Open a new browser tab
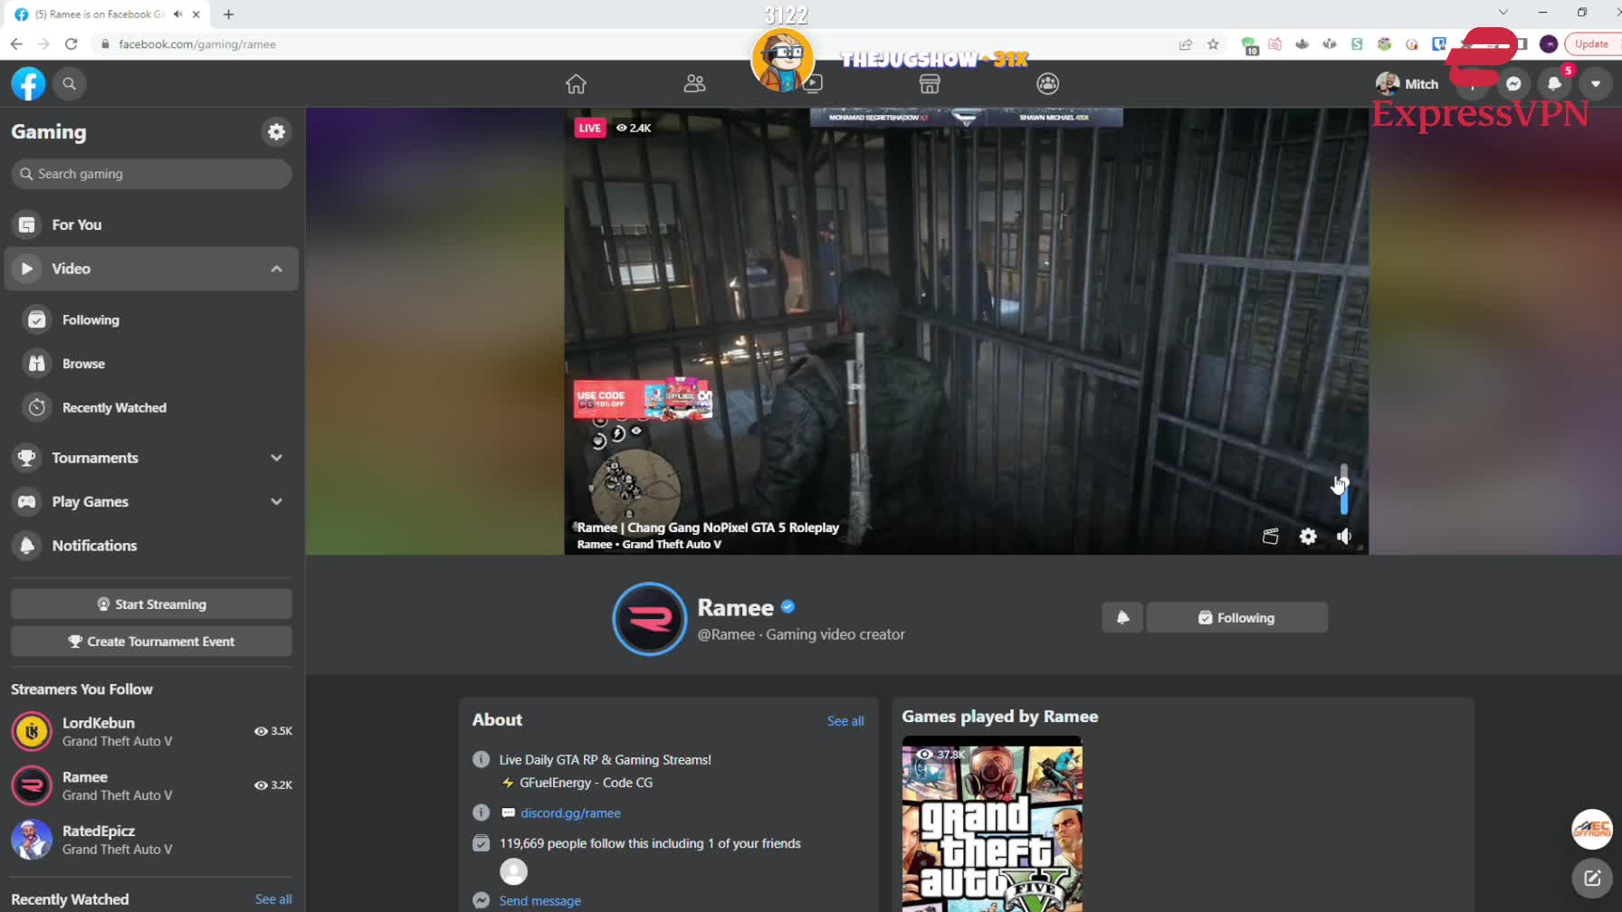 pyautogui.click(x=229, y=14)
